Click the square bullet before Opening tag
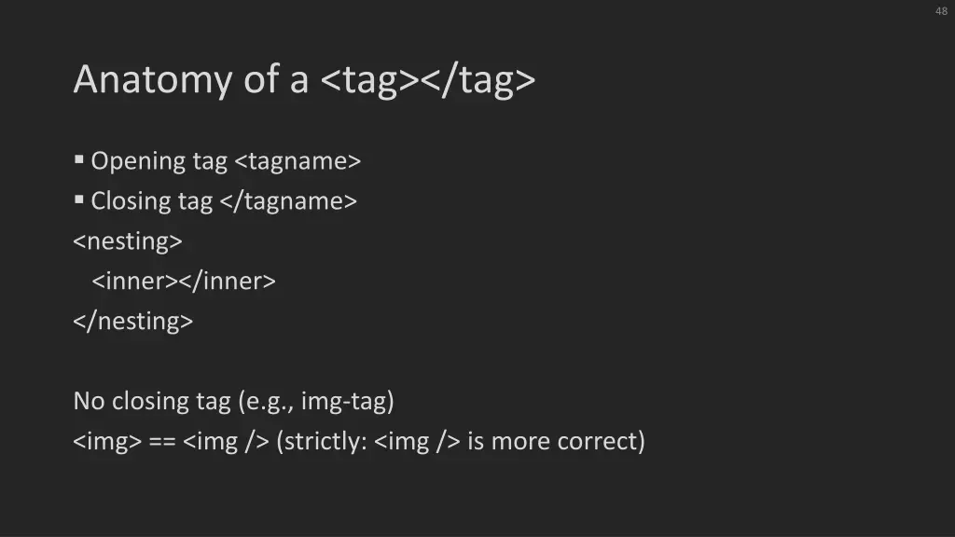Viewport: 955px width, 537px height. (78, 159)
